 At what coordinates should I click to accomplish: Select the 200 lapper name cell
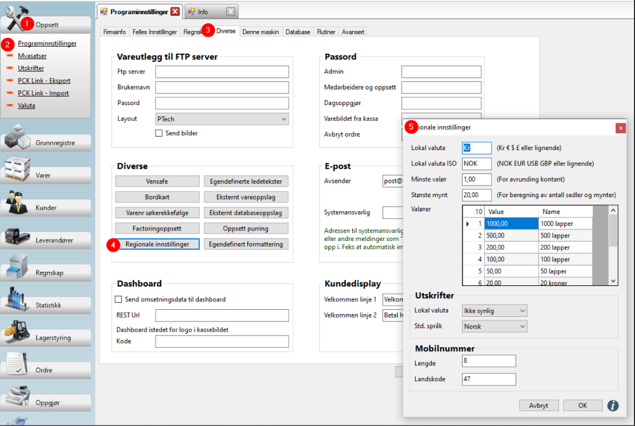point(565,247)
